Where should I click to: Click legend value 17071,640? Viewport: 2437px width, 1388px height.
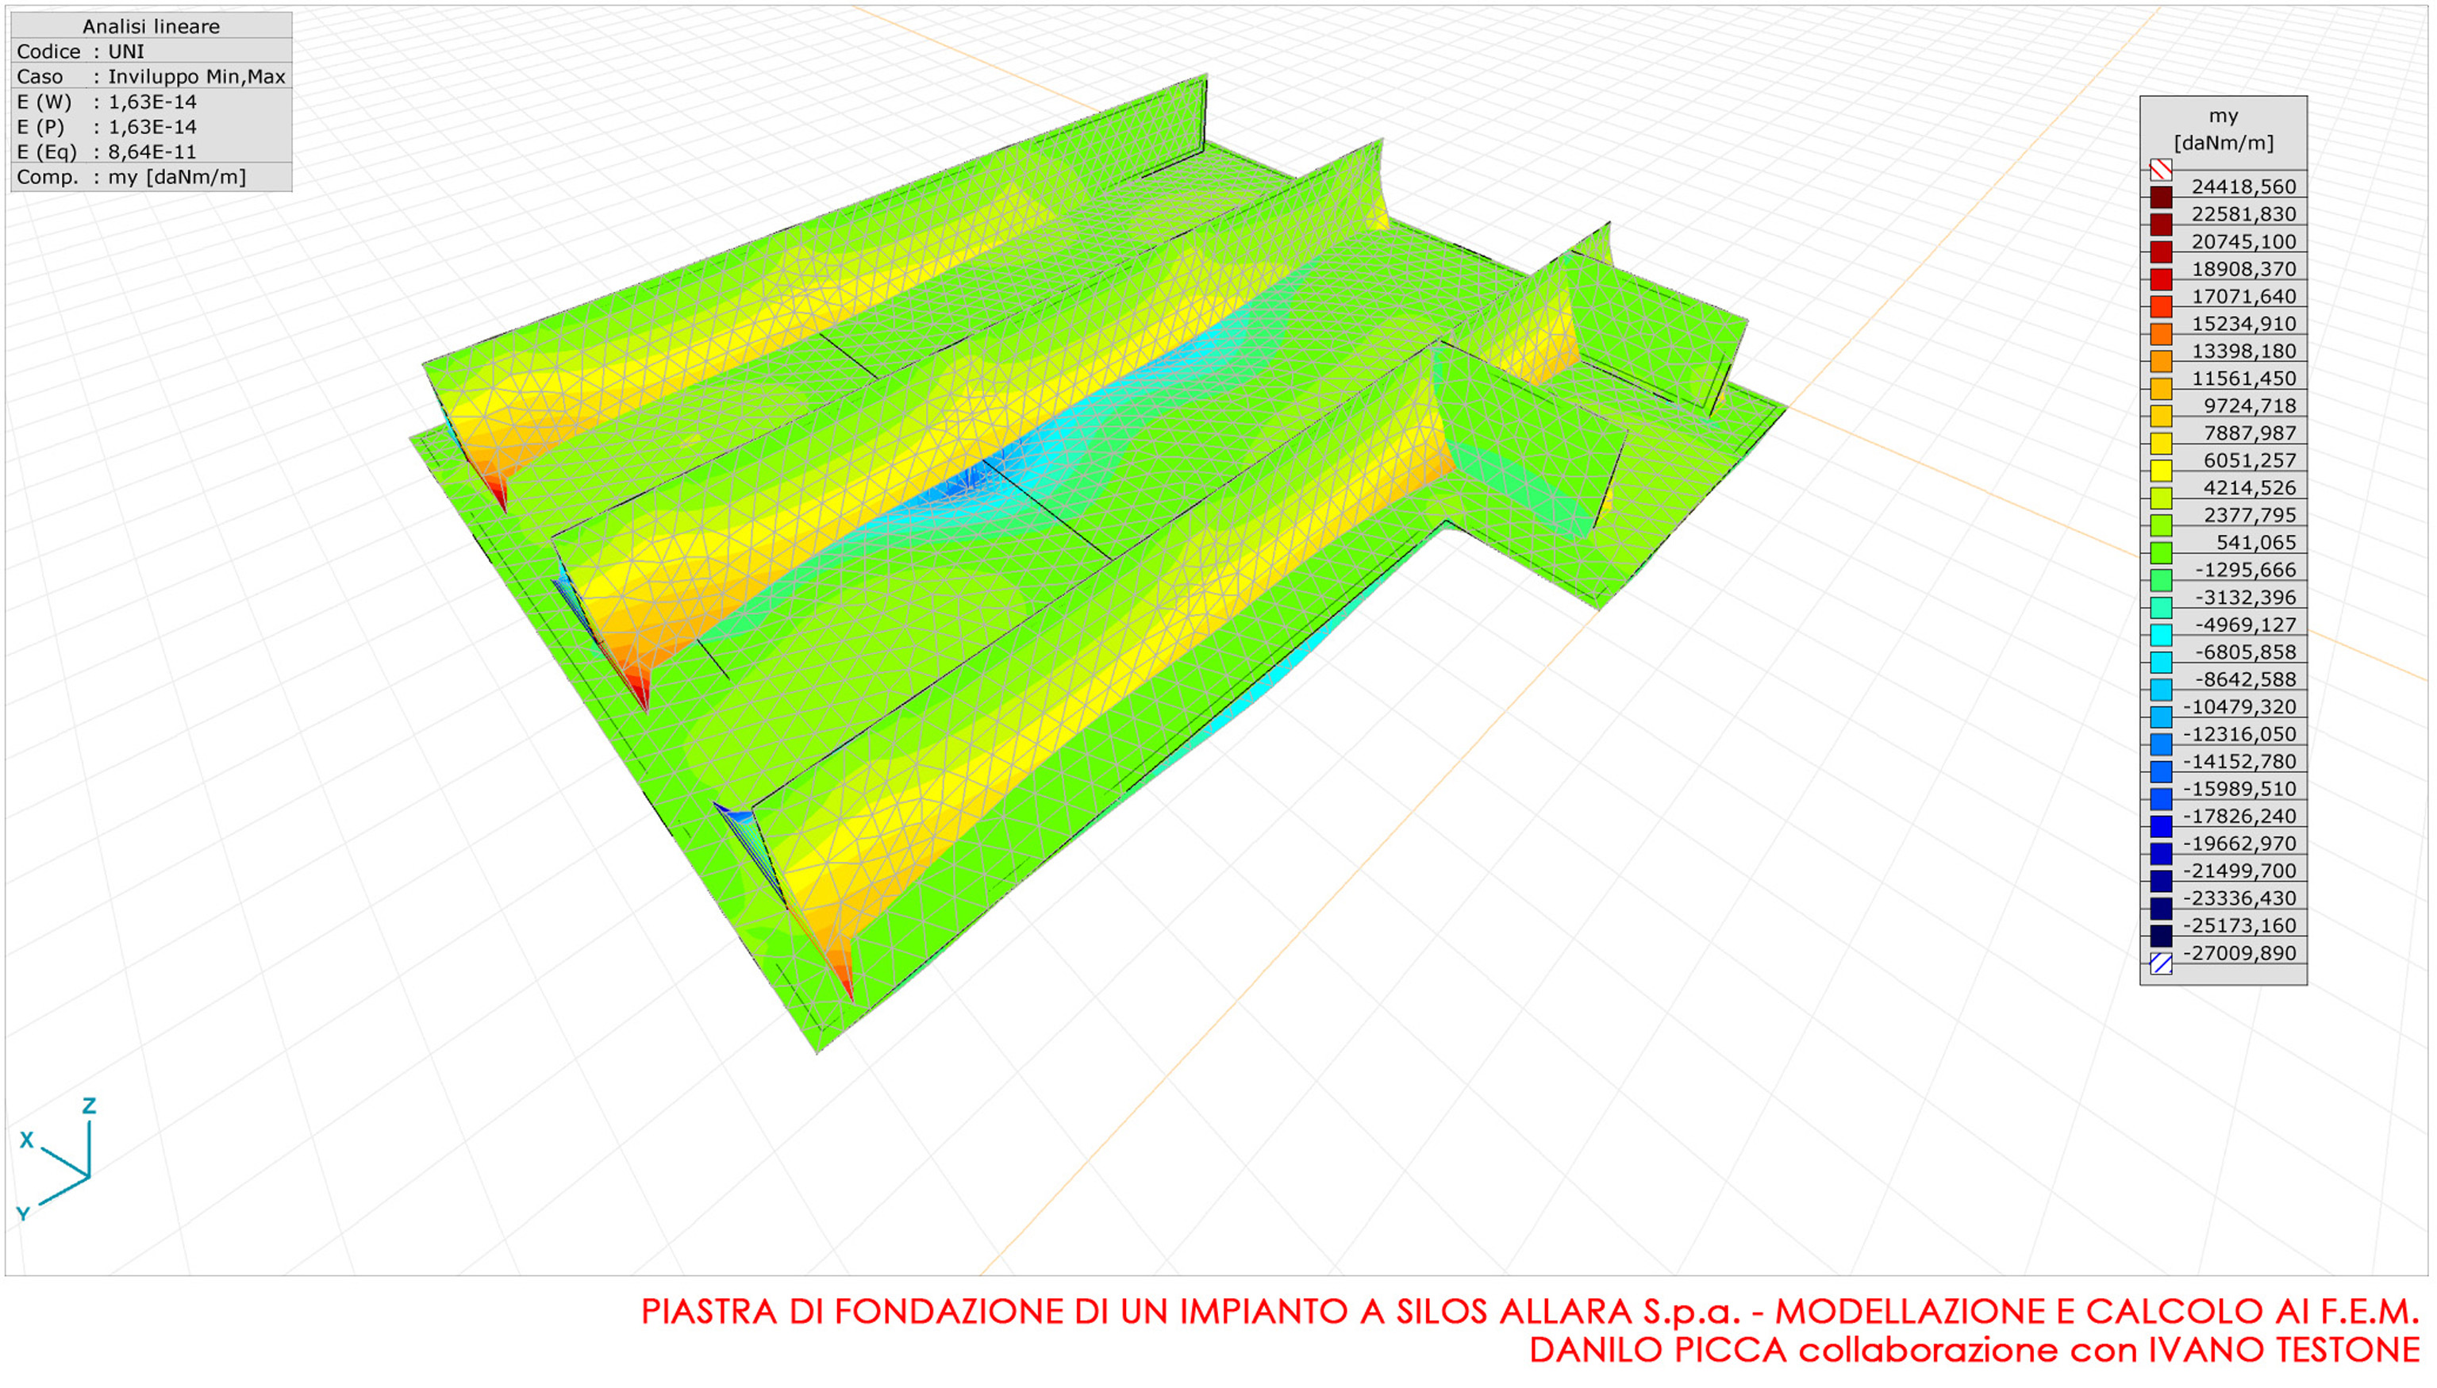2243,297
